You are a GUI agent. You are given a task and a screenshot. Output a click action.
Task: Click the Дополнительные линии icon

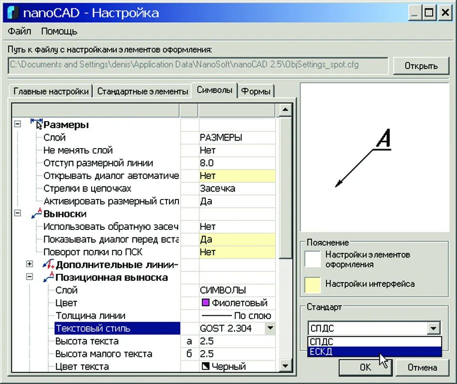[48, 264]
